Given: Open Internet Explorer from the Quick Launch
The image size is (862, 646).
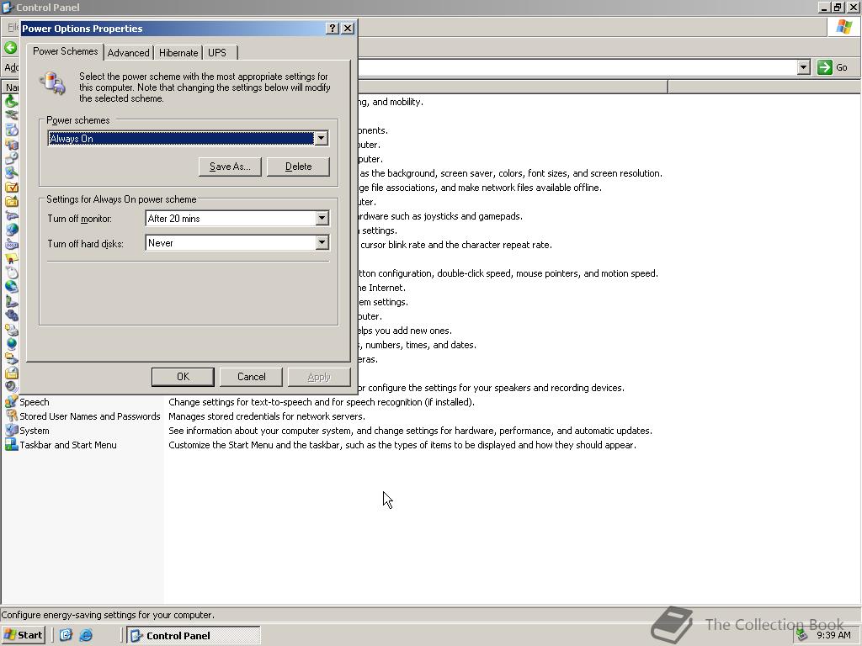Looking at the screenshot, I should pos(86,635).
